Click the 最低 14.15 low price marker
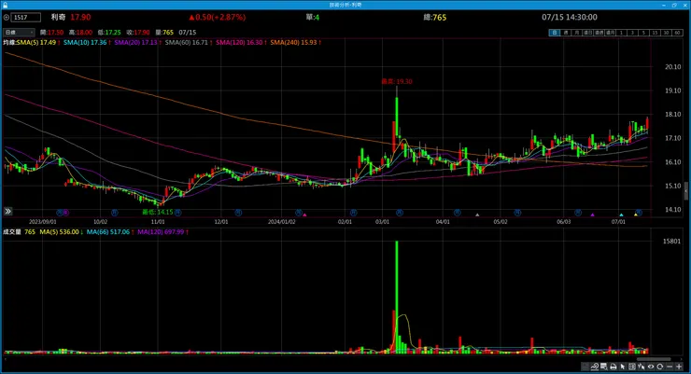The image size is (691, 374). click(157, 212)
